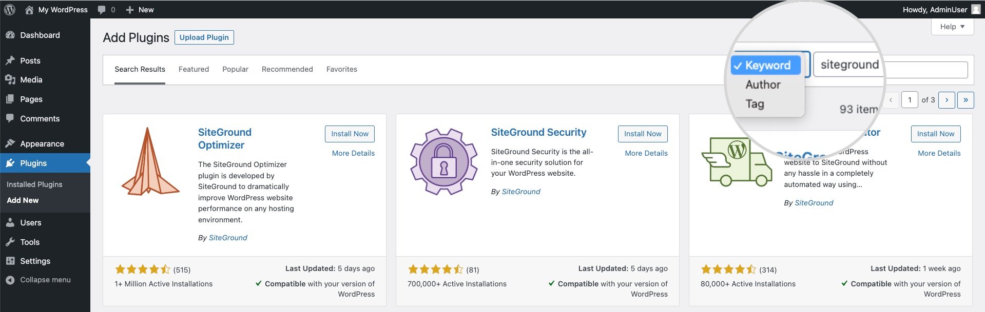
Task: Open More Details for SiteGround Optimizer
Action: (x=353, y=153)
